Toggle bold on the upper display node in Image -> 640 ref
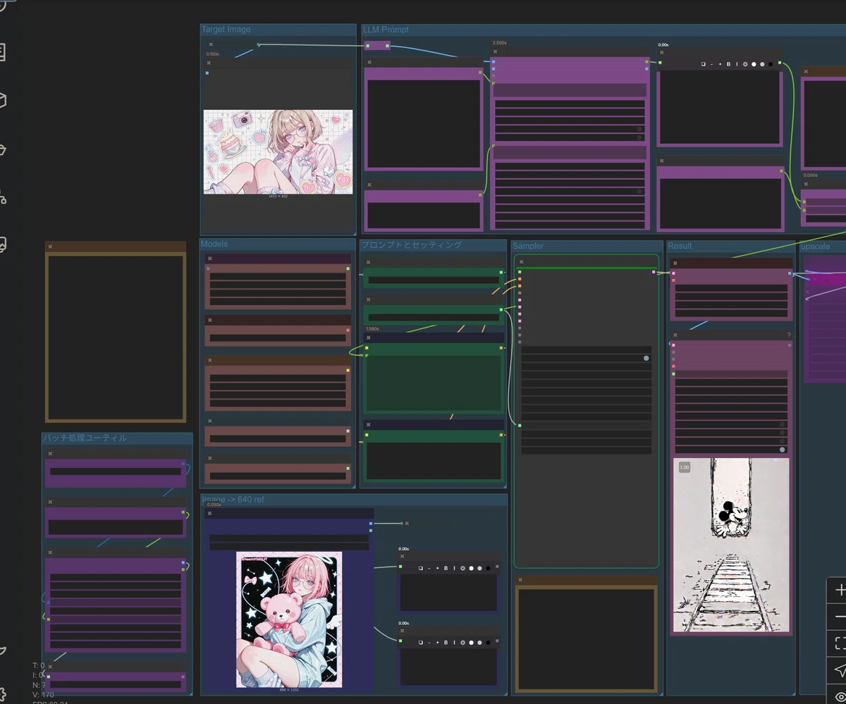The image size is (846, 704). pyautogui.click(x=446, y=568)
